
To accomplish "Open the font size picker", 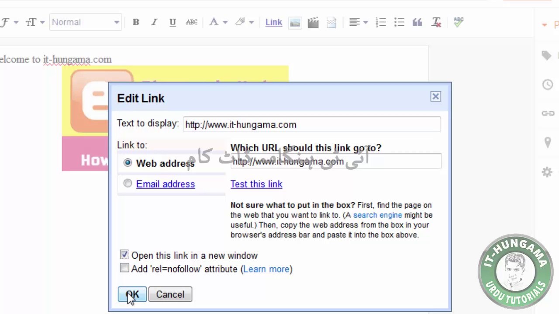I will 35,22.
